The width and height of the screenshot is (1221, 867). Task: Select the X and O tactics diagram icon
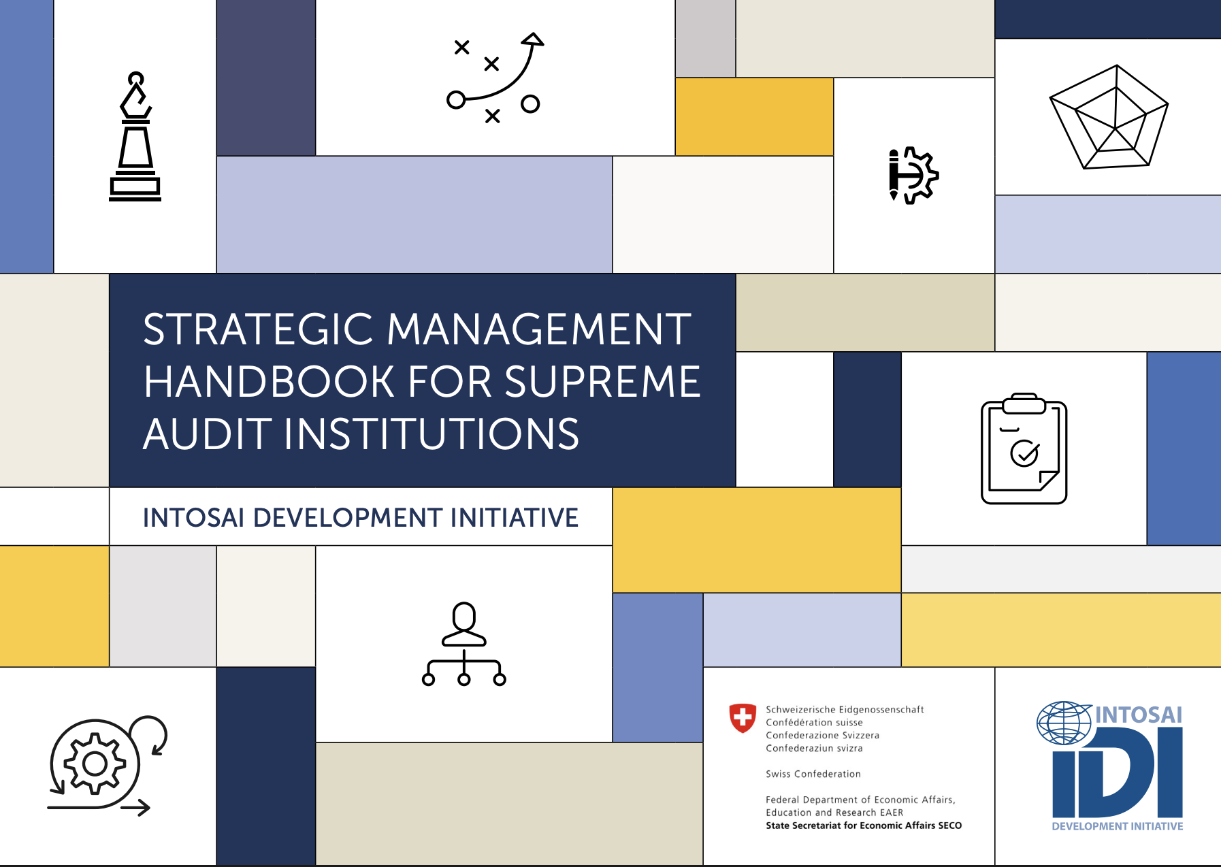pos(495,78)
